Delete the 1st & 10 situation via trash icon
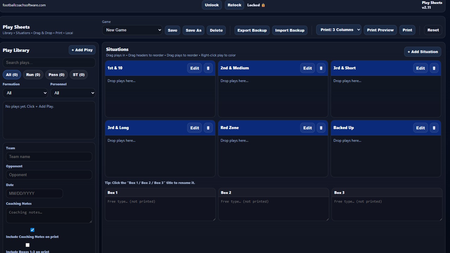450x253 pixels. (x=208, y=68)
